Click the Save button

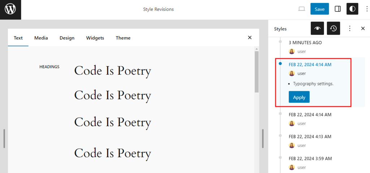(319, 9)
